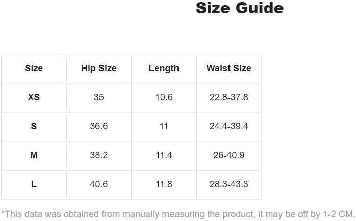
Task: Click hip size value 38.2
Action: [98, 155]
